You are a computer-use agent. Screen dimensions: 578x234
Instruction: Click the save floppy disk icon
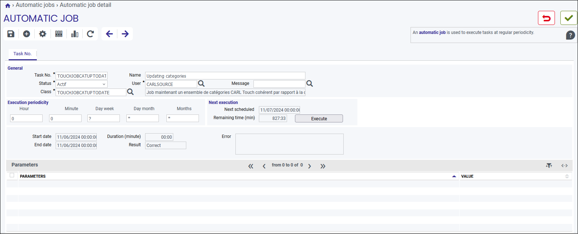coord(11,34)
